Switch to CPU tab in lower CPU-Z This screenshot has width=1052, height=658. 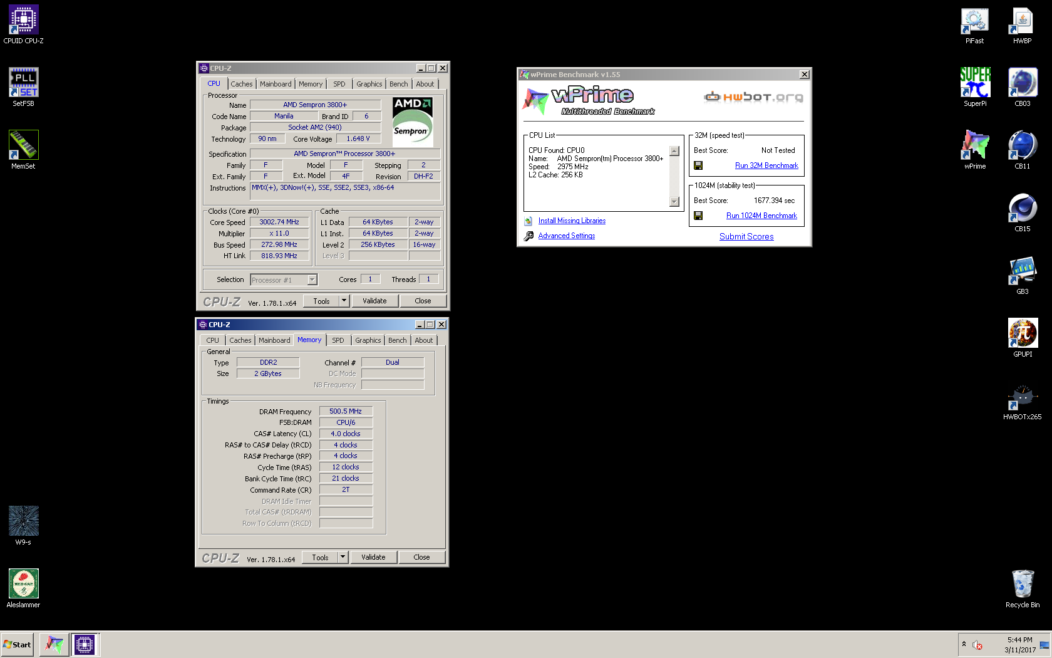(x=213, y=340)
